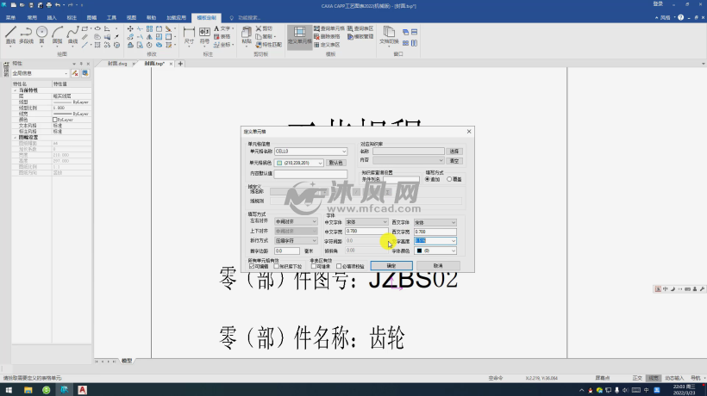Image resolution: width=707 pixels, height=396 pixels.
Task: Click the 取消 button in dialog
Action: tap(438, 265)
